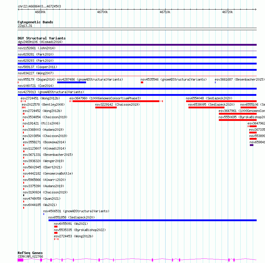Click the Cytogenetic Bands track title

[35, 22]
